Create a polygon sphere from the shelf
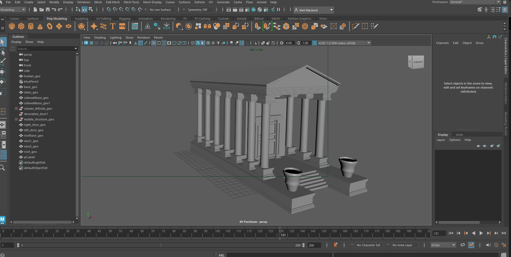Screen dimensions: 511x257 pos(12,26)
